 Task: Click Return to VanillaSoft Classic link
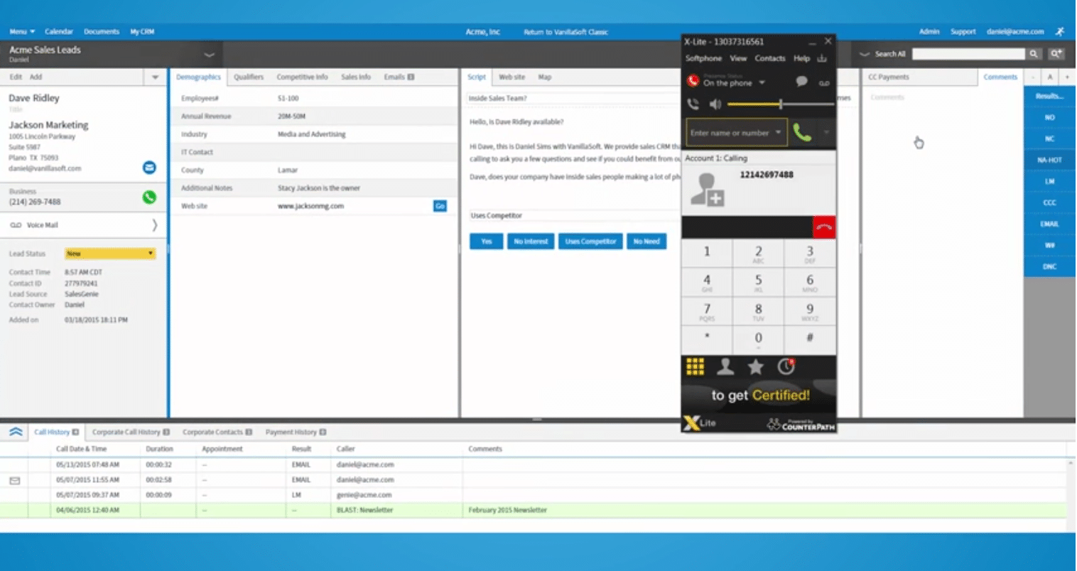(x=565, y=32)
